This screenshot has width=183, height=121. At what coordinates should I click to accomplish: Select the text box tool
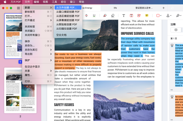[x=131, y=15]
